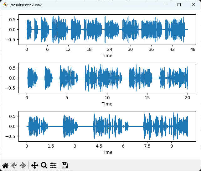Click the 7.5 tick on the bottom axis
Screen dimensions: 201x171
(147, 146)
